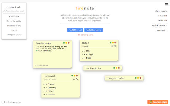170x106 pixels.
Task: Check off the History item
Action: (44, 91)
